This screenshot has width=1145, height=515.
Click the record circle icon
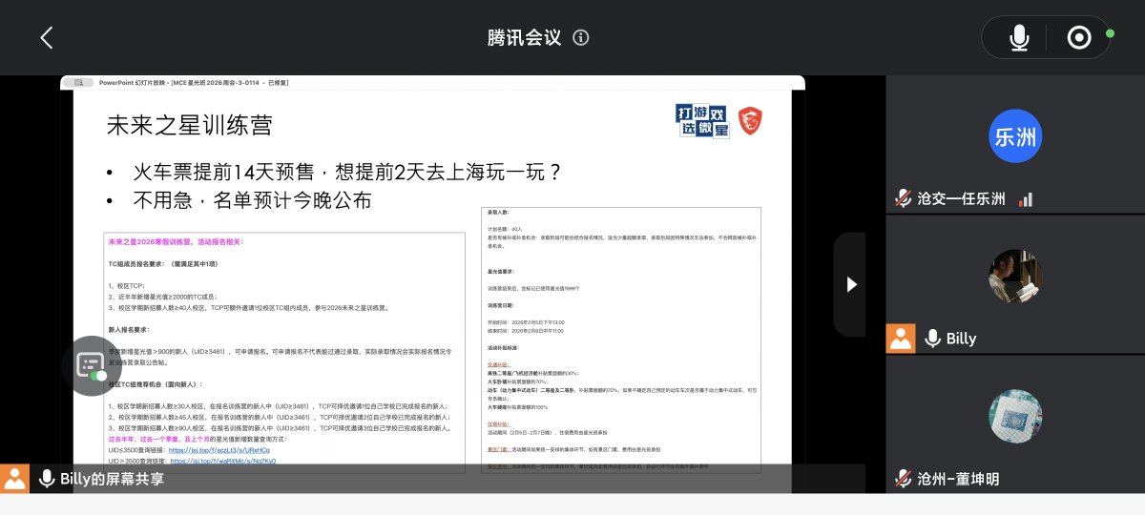1079,38
